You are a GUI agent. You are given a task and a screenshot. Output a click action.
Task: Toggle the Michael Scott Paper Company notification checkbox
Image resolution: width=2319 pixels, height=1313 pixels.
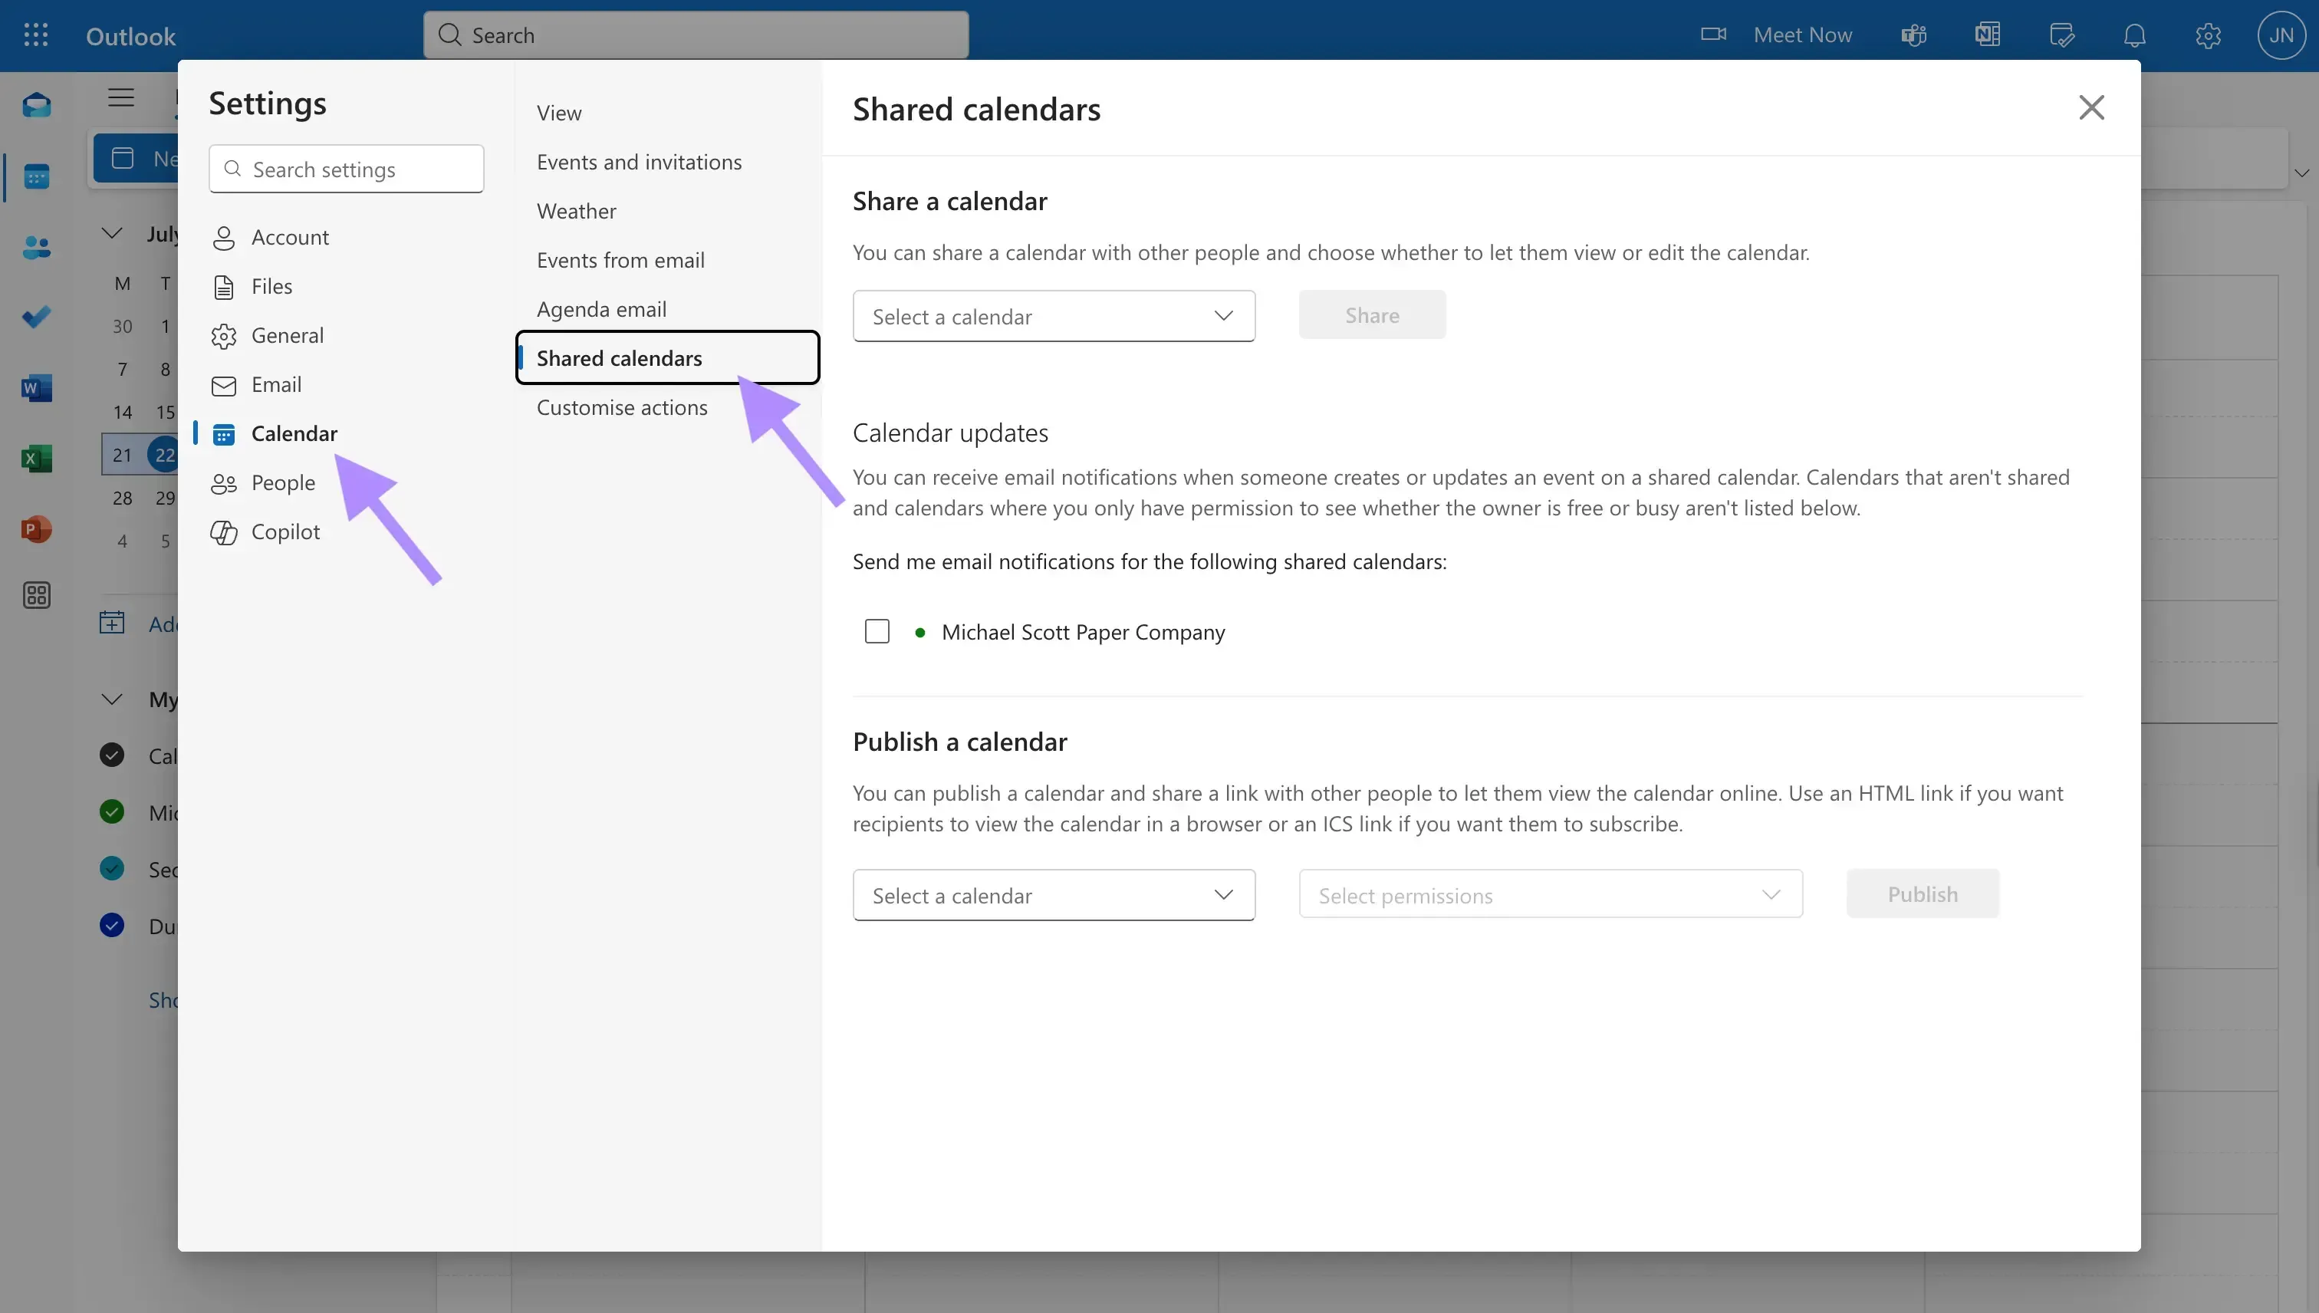[877, 630]
